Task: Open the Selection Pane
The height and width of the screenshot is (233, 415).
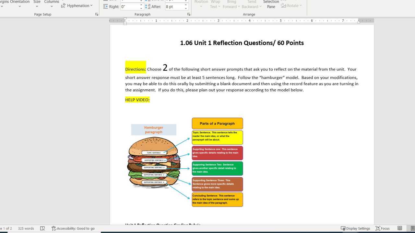Action: 271,5
